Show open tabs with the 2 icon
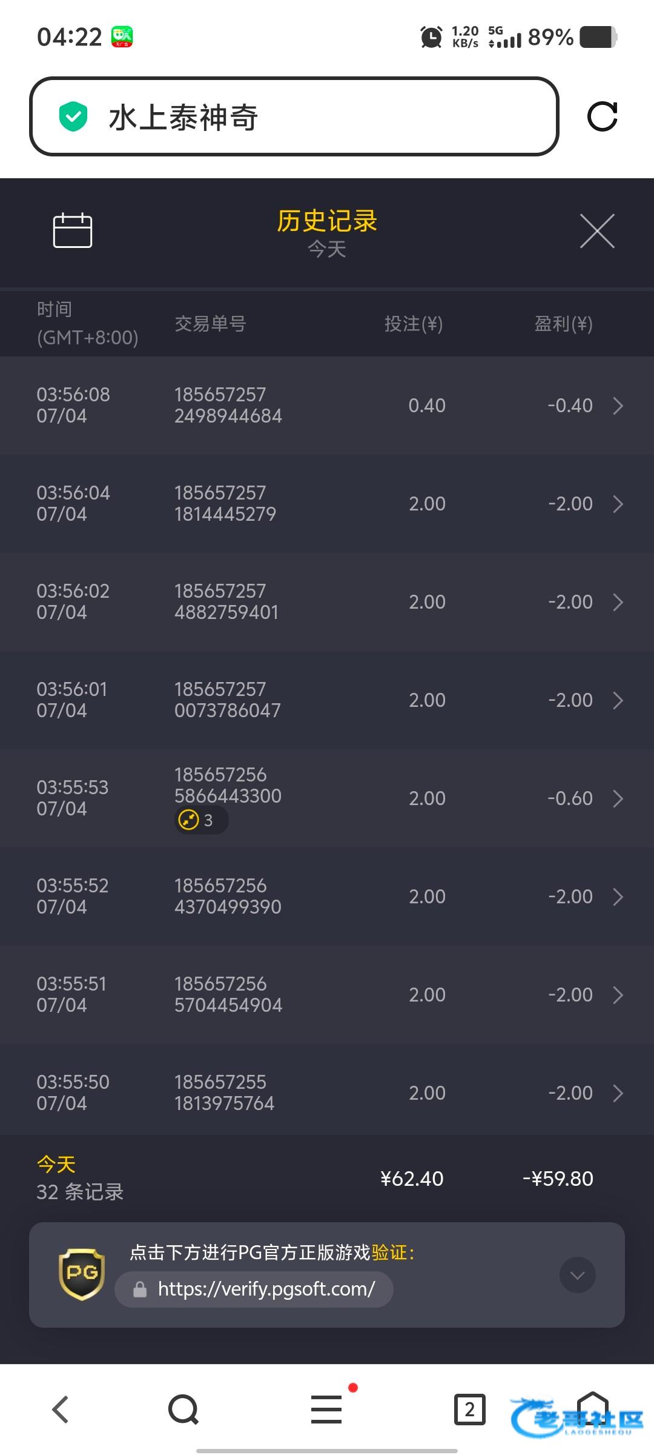The width and height of the screenshot is (654, 1455). (469, 1409)
